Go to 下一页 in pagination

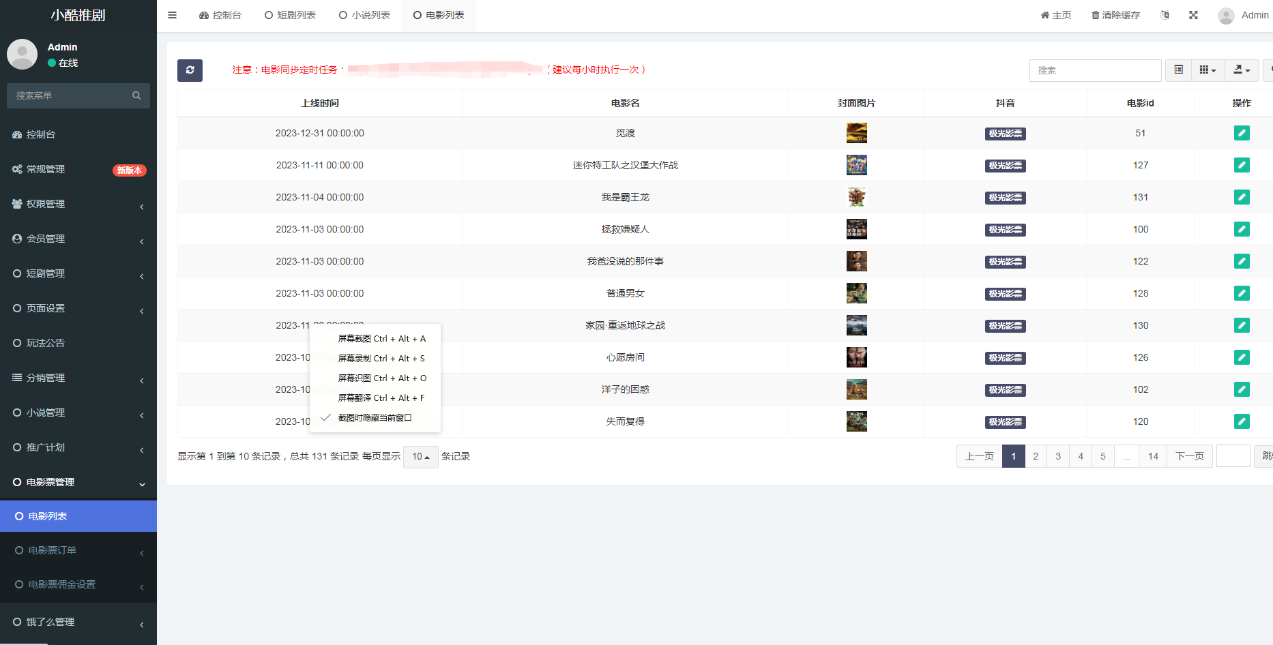(1190, 456)
